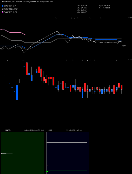Click inside the green MACD chart panel
This screenshot has height=174, width=132.
(x=22, y=153)
